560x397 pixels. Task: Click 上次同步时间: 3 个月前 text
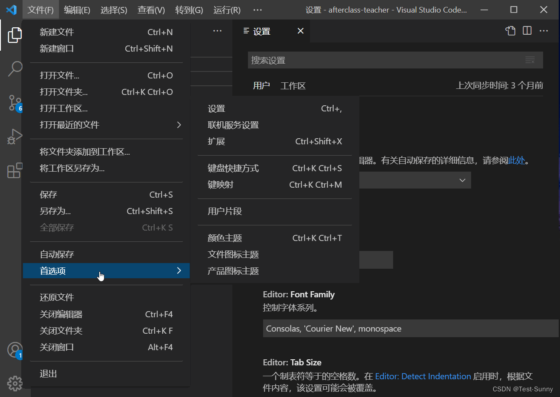click(499, 85)
